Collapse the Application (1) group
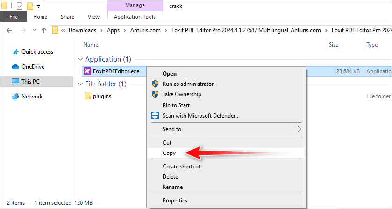392x209 pixels. point(80,59)
